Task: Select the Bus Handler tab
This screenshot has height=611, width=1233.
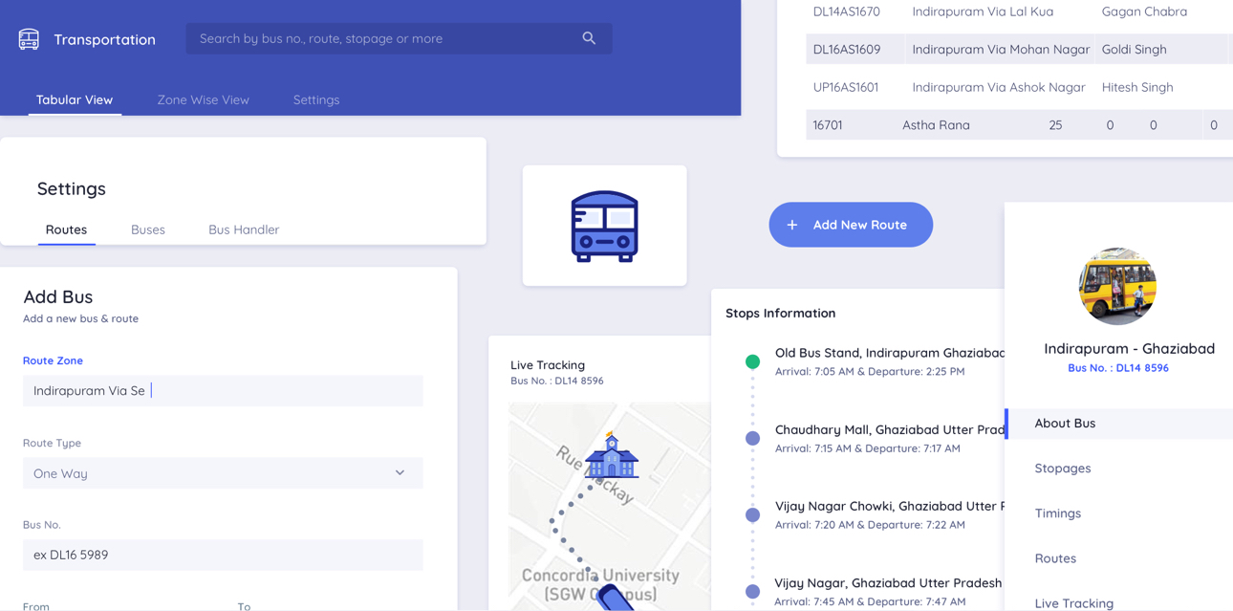Action: click(x=244, y=229)
